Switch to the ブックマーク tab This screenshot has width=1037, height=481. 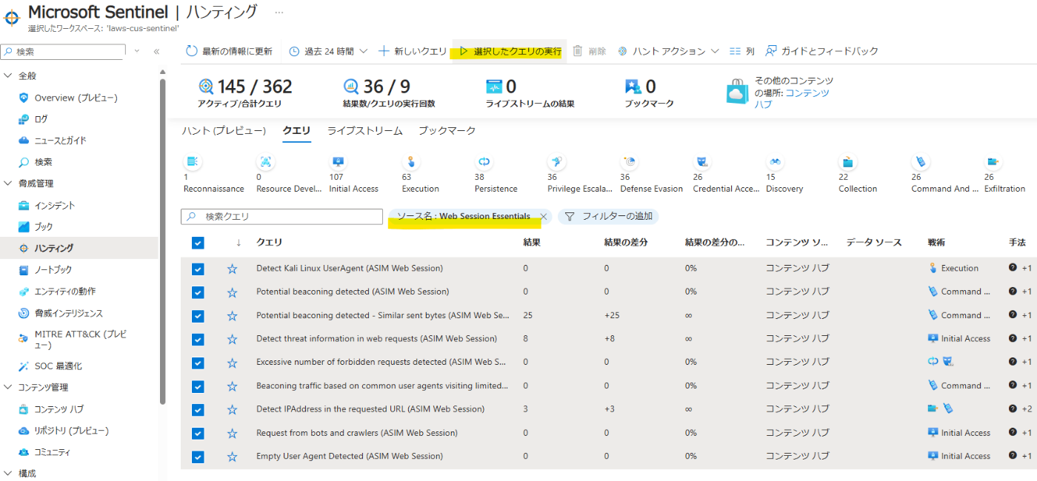[x=447, y=131]
